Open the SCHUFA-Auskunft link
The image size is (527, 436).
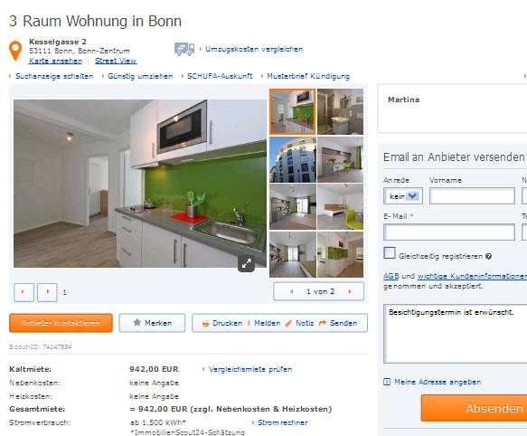(x=220, y=76)
